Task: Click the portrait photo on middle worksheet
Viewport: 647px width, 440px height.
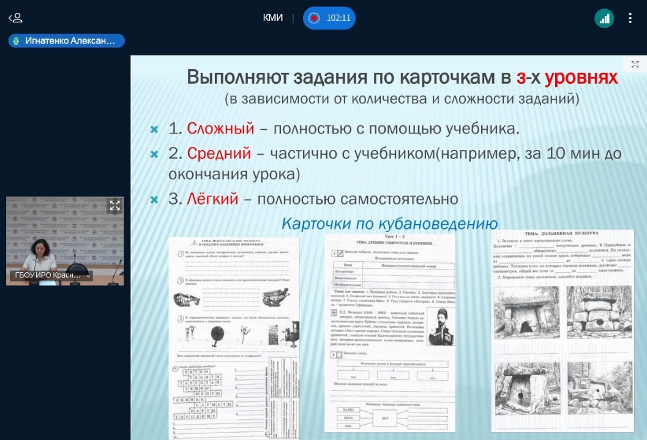Action: pos(437,326)
